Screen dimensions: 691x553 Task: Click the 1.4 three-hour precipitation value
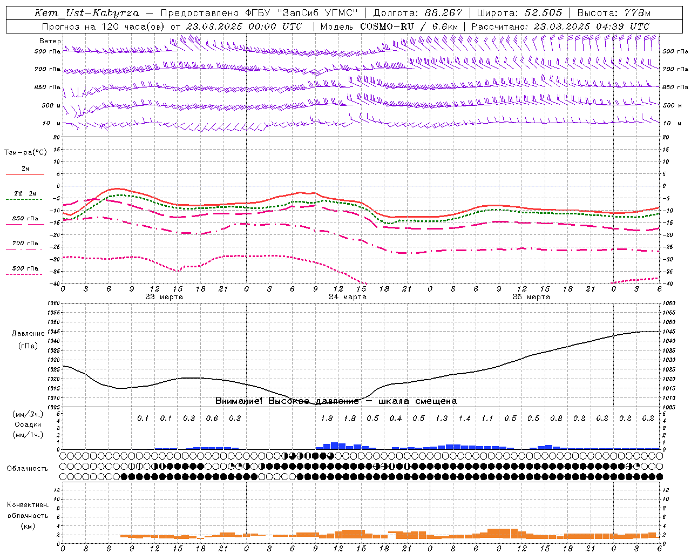click(x=464, y=419)
